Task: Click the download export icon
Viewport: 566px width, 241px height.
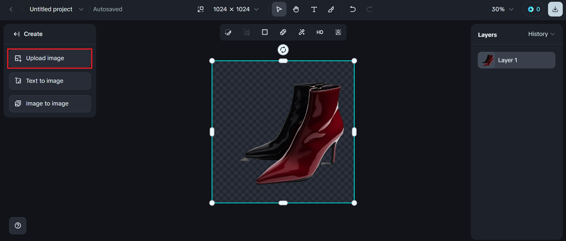Action: [x=555, y=9]
